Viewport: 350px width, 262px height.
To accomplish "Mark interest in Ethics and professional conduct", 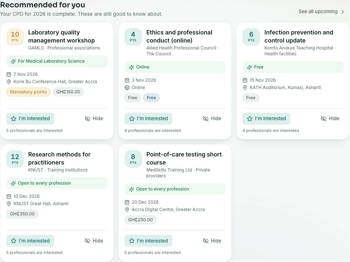I will 148,119.
